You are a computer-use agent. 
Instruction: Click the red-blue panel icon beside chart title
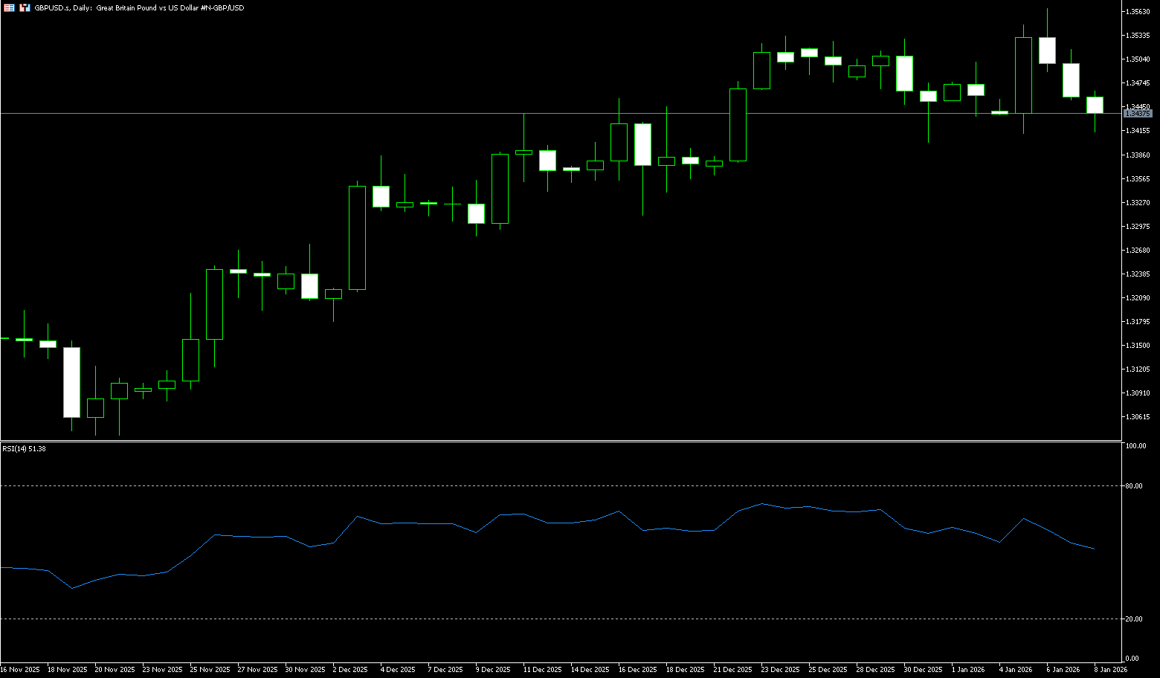[x=25, y=7]
